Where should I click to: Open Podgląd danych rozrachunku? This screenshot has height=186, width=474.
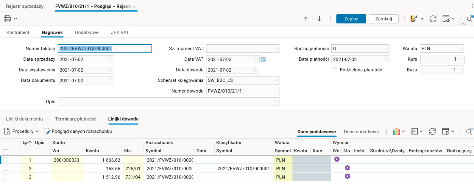pyautogui.click(x=78, y=131)
